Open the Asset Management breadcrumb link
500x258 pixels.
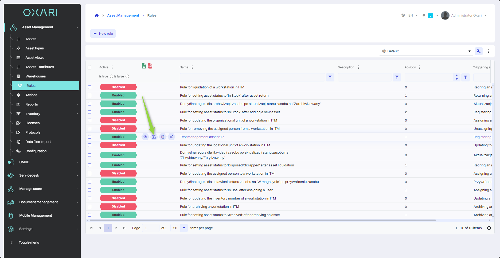coord(123,15)
